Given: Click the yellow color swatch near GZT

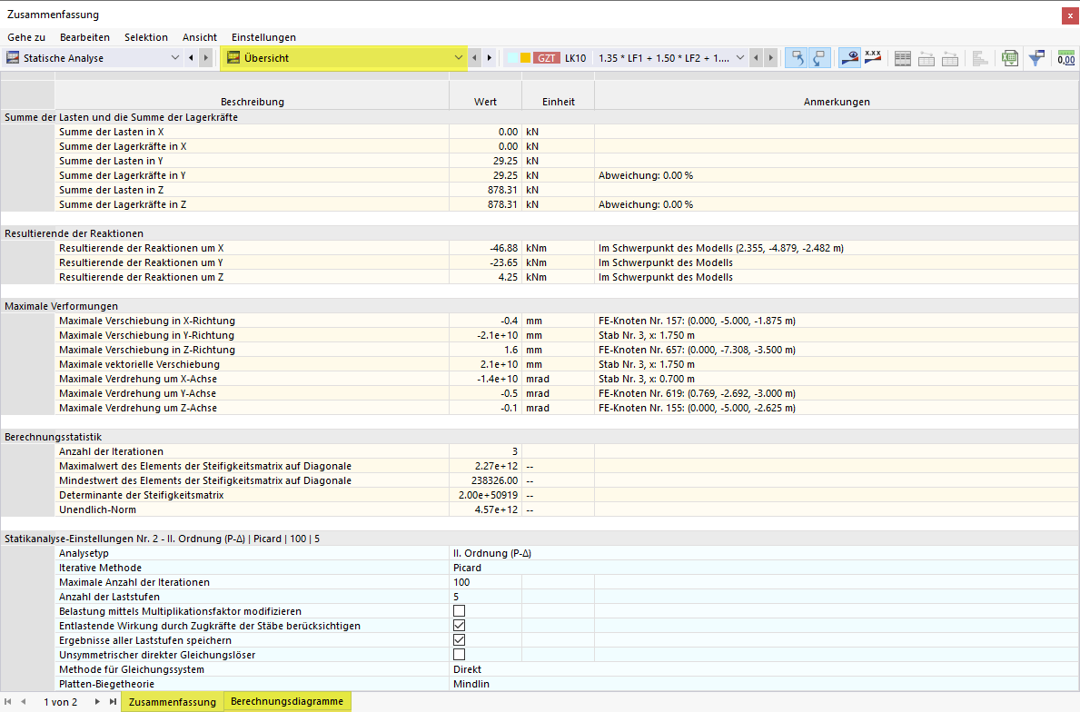Looking at the screenshot, I should [525, 58].
